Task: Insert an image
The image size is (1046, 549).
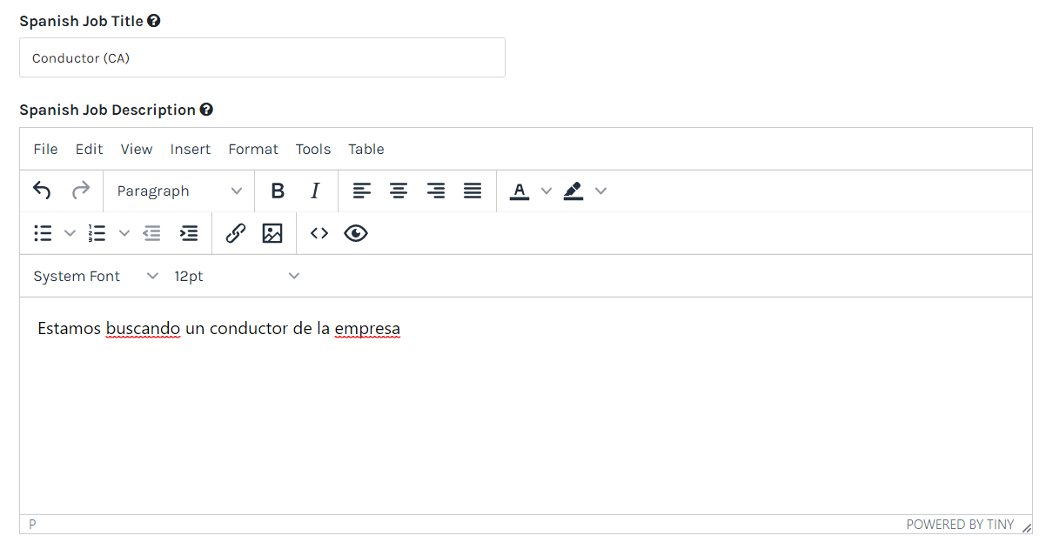Action: pos(272,233)
